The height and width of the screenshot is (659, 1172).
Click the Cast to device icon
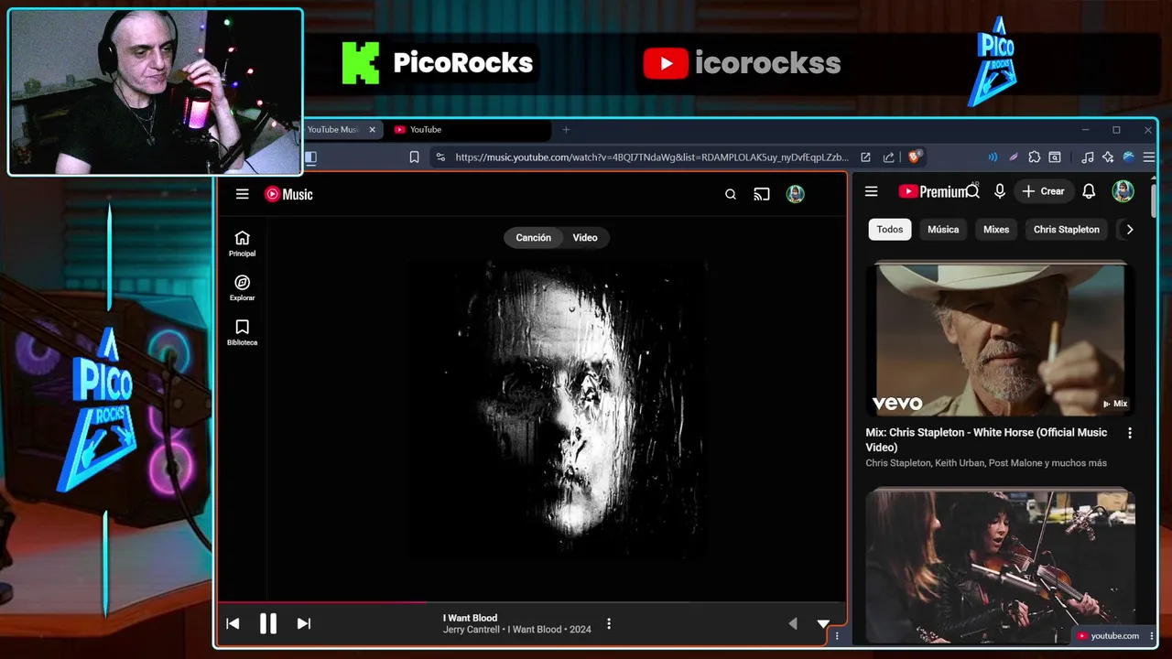[x=762, y=194]
